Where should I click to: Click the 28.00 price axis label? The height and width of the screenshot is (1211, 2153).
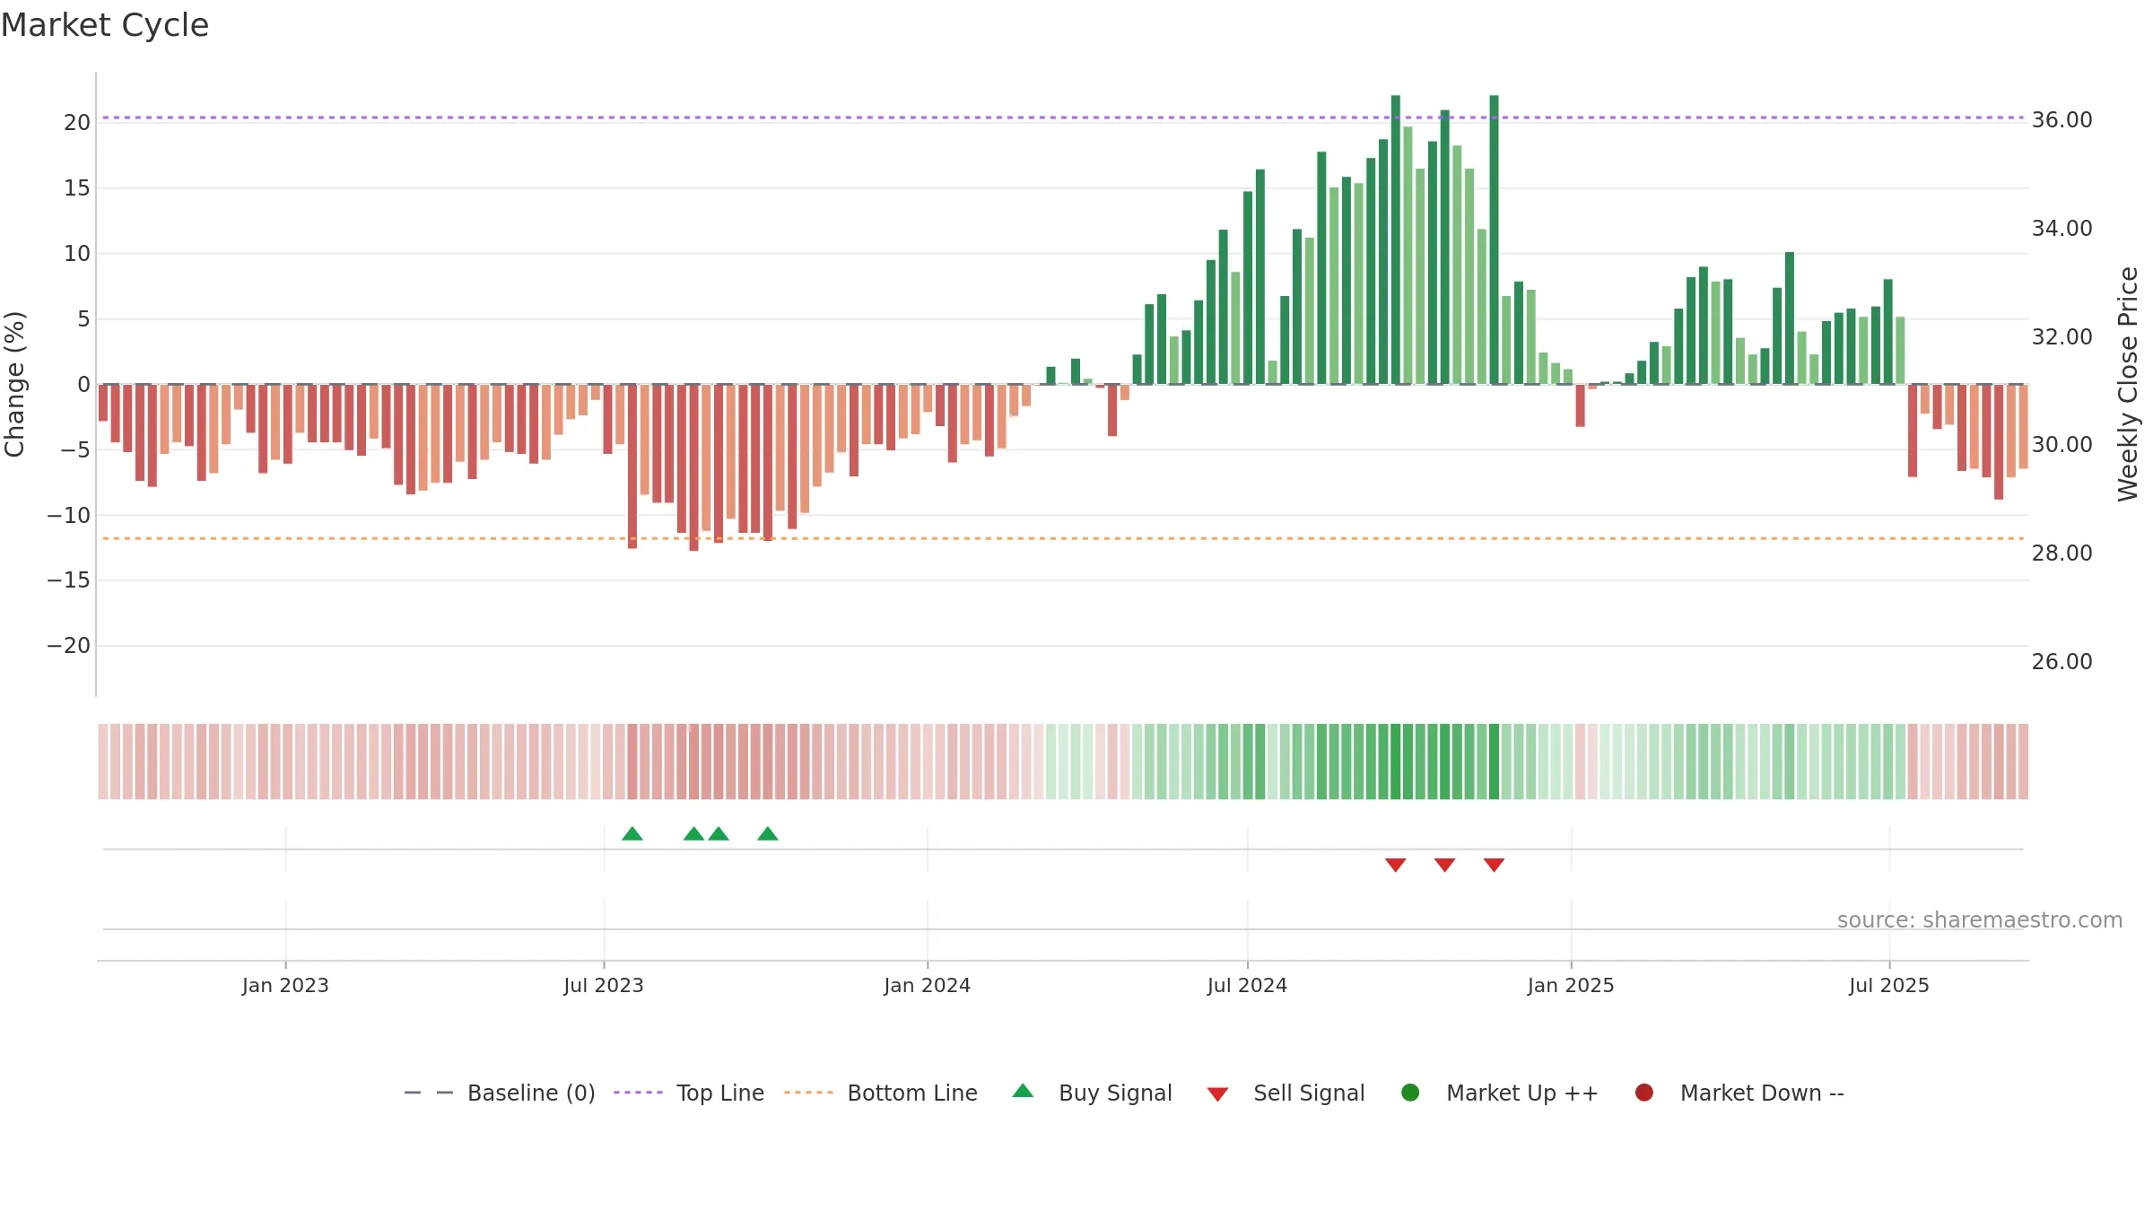click(2061, 553)
